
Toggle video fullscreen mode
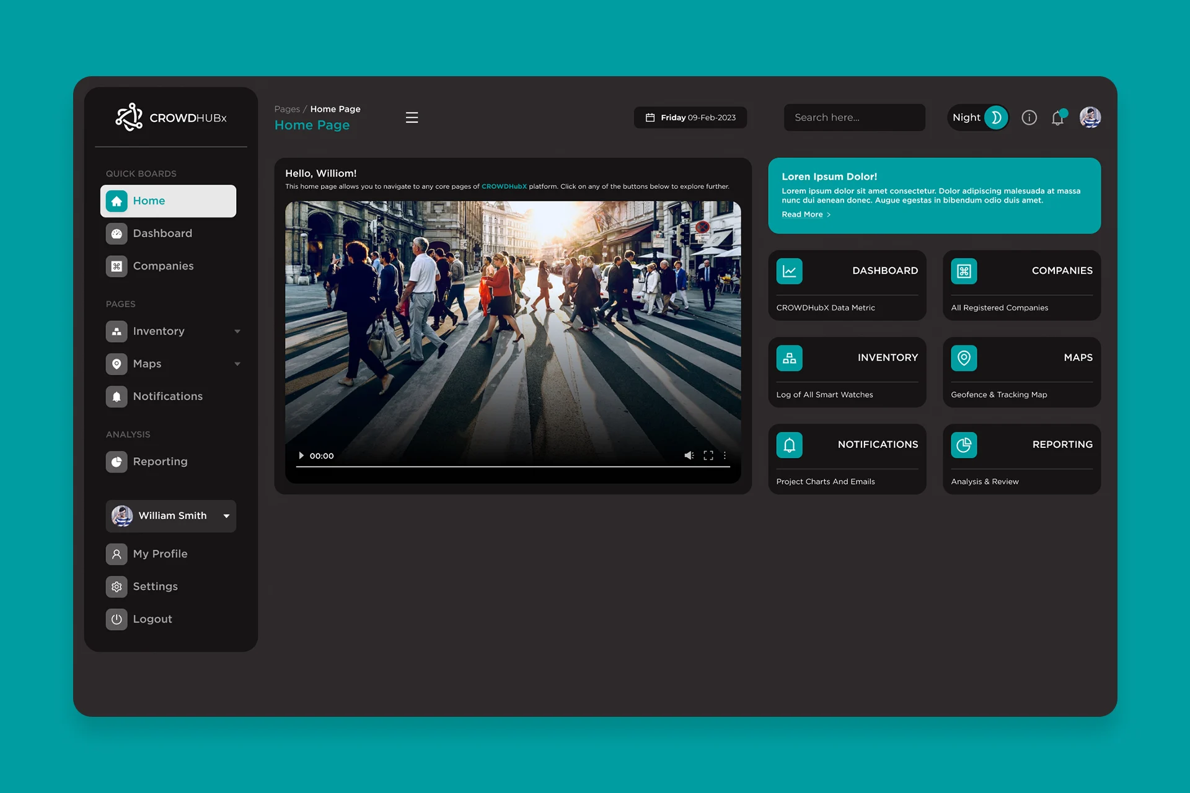click(x=708, y=455)
